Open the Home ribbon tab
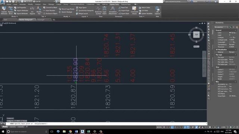 coord(9,4)
